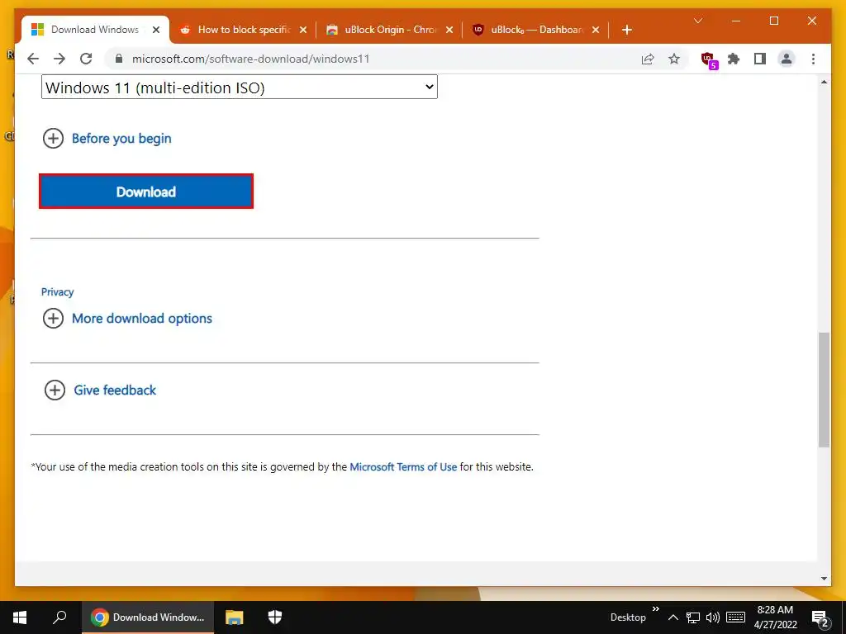The image size is (846, 634).
Task: Reload the Microsoft download page
Action: (86, 59)
